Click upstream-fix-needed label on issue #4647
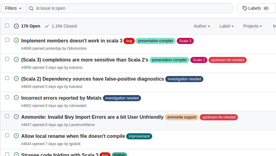 pos(218,117)
